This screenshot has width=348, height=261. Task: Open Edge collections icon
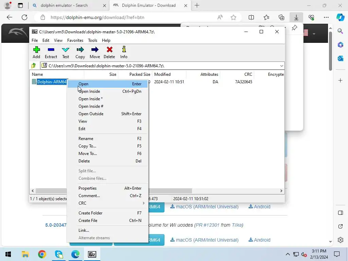click(281, 17)
